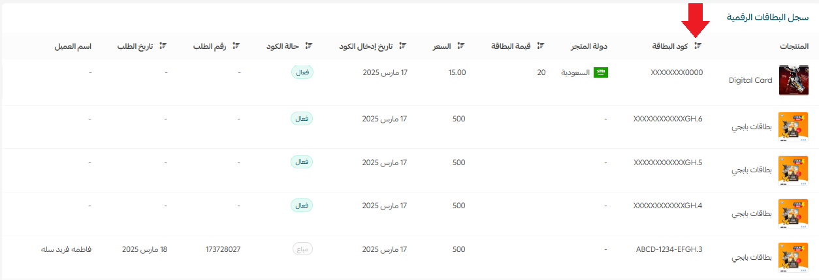Sort by السعر column icon
The width and height of the screenshot is (819, 280).
tap(461, 46)
